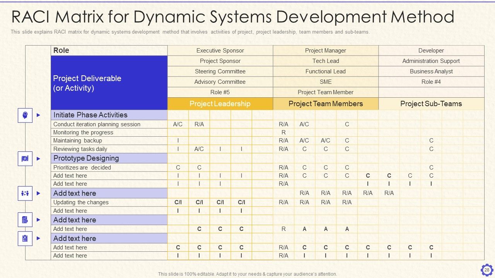Click the 'Project Sub-Teams' group header

[431, 104]
